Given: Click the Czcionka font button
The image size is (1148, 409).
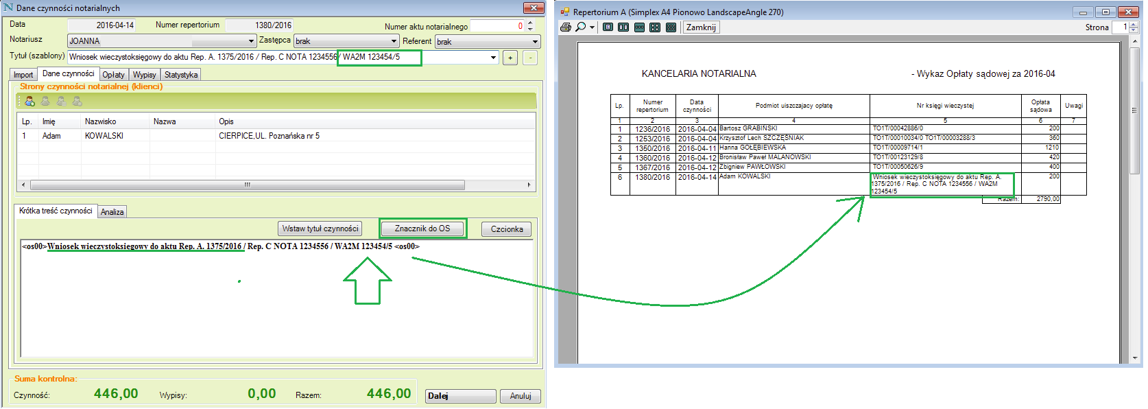Looking at the screenshot, I should 507,229.
